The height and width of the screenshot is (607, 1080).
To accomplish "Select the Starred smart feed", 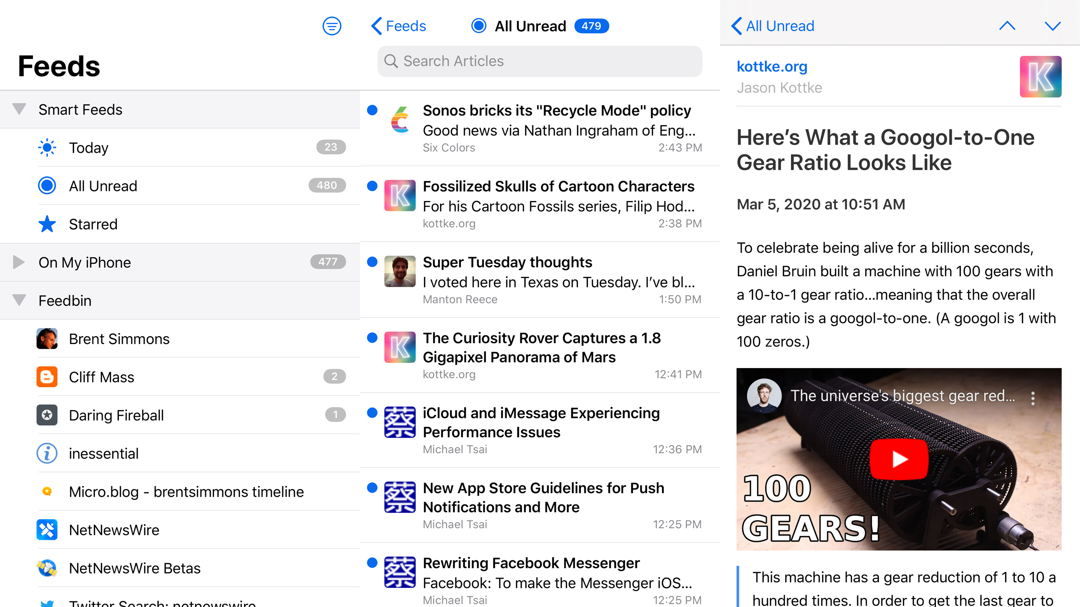I will click(x=180, y=224).
